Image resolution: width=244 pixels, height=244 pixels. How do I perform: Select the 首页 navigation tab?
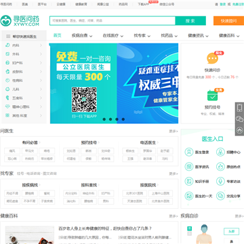[x=58, y=35]
